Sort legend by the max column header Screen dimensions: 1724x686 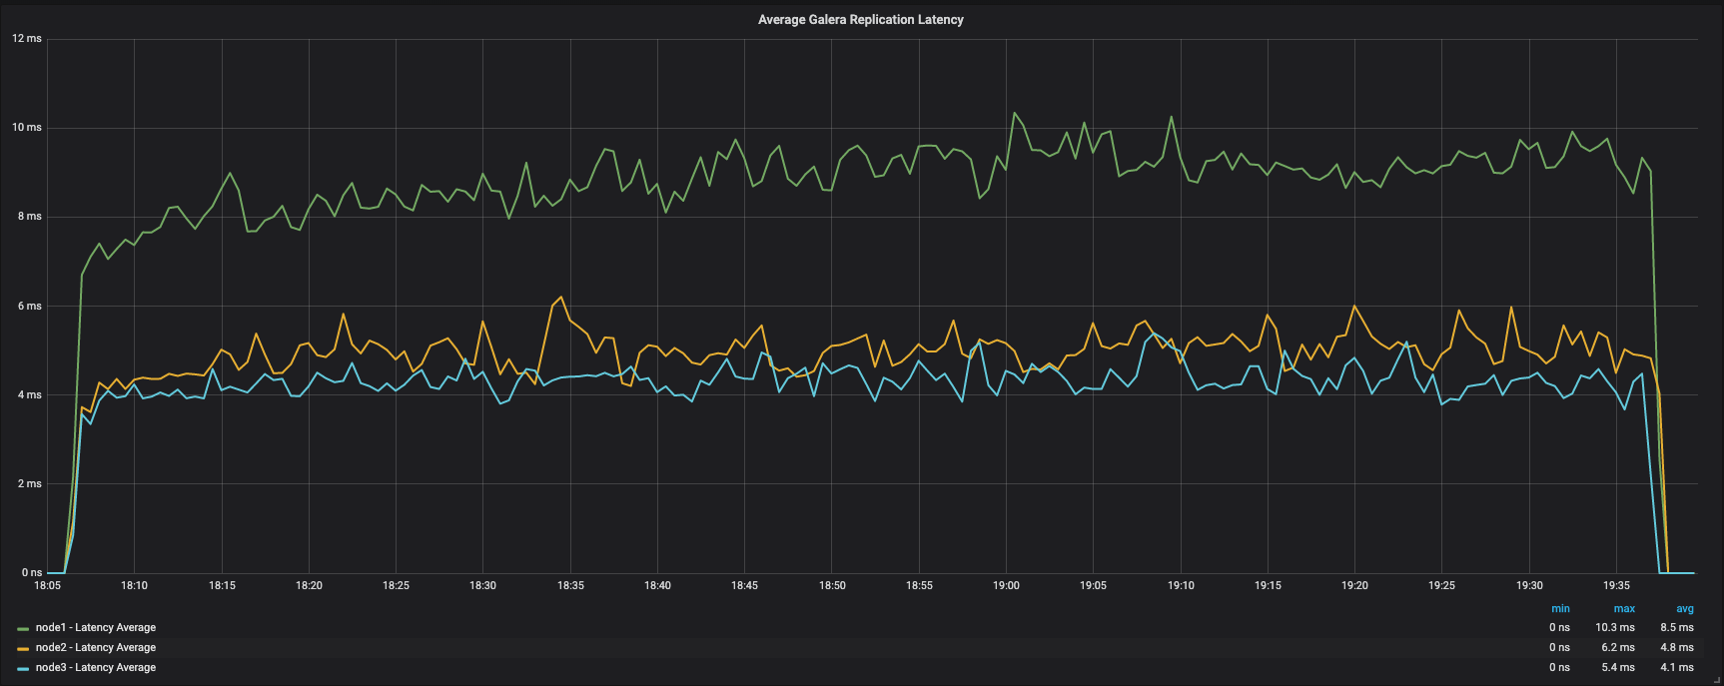tap(1624, 609)
